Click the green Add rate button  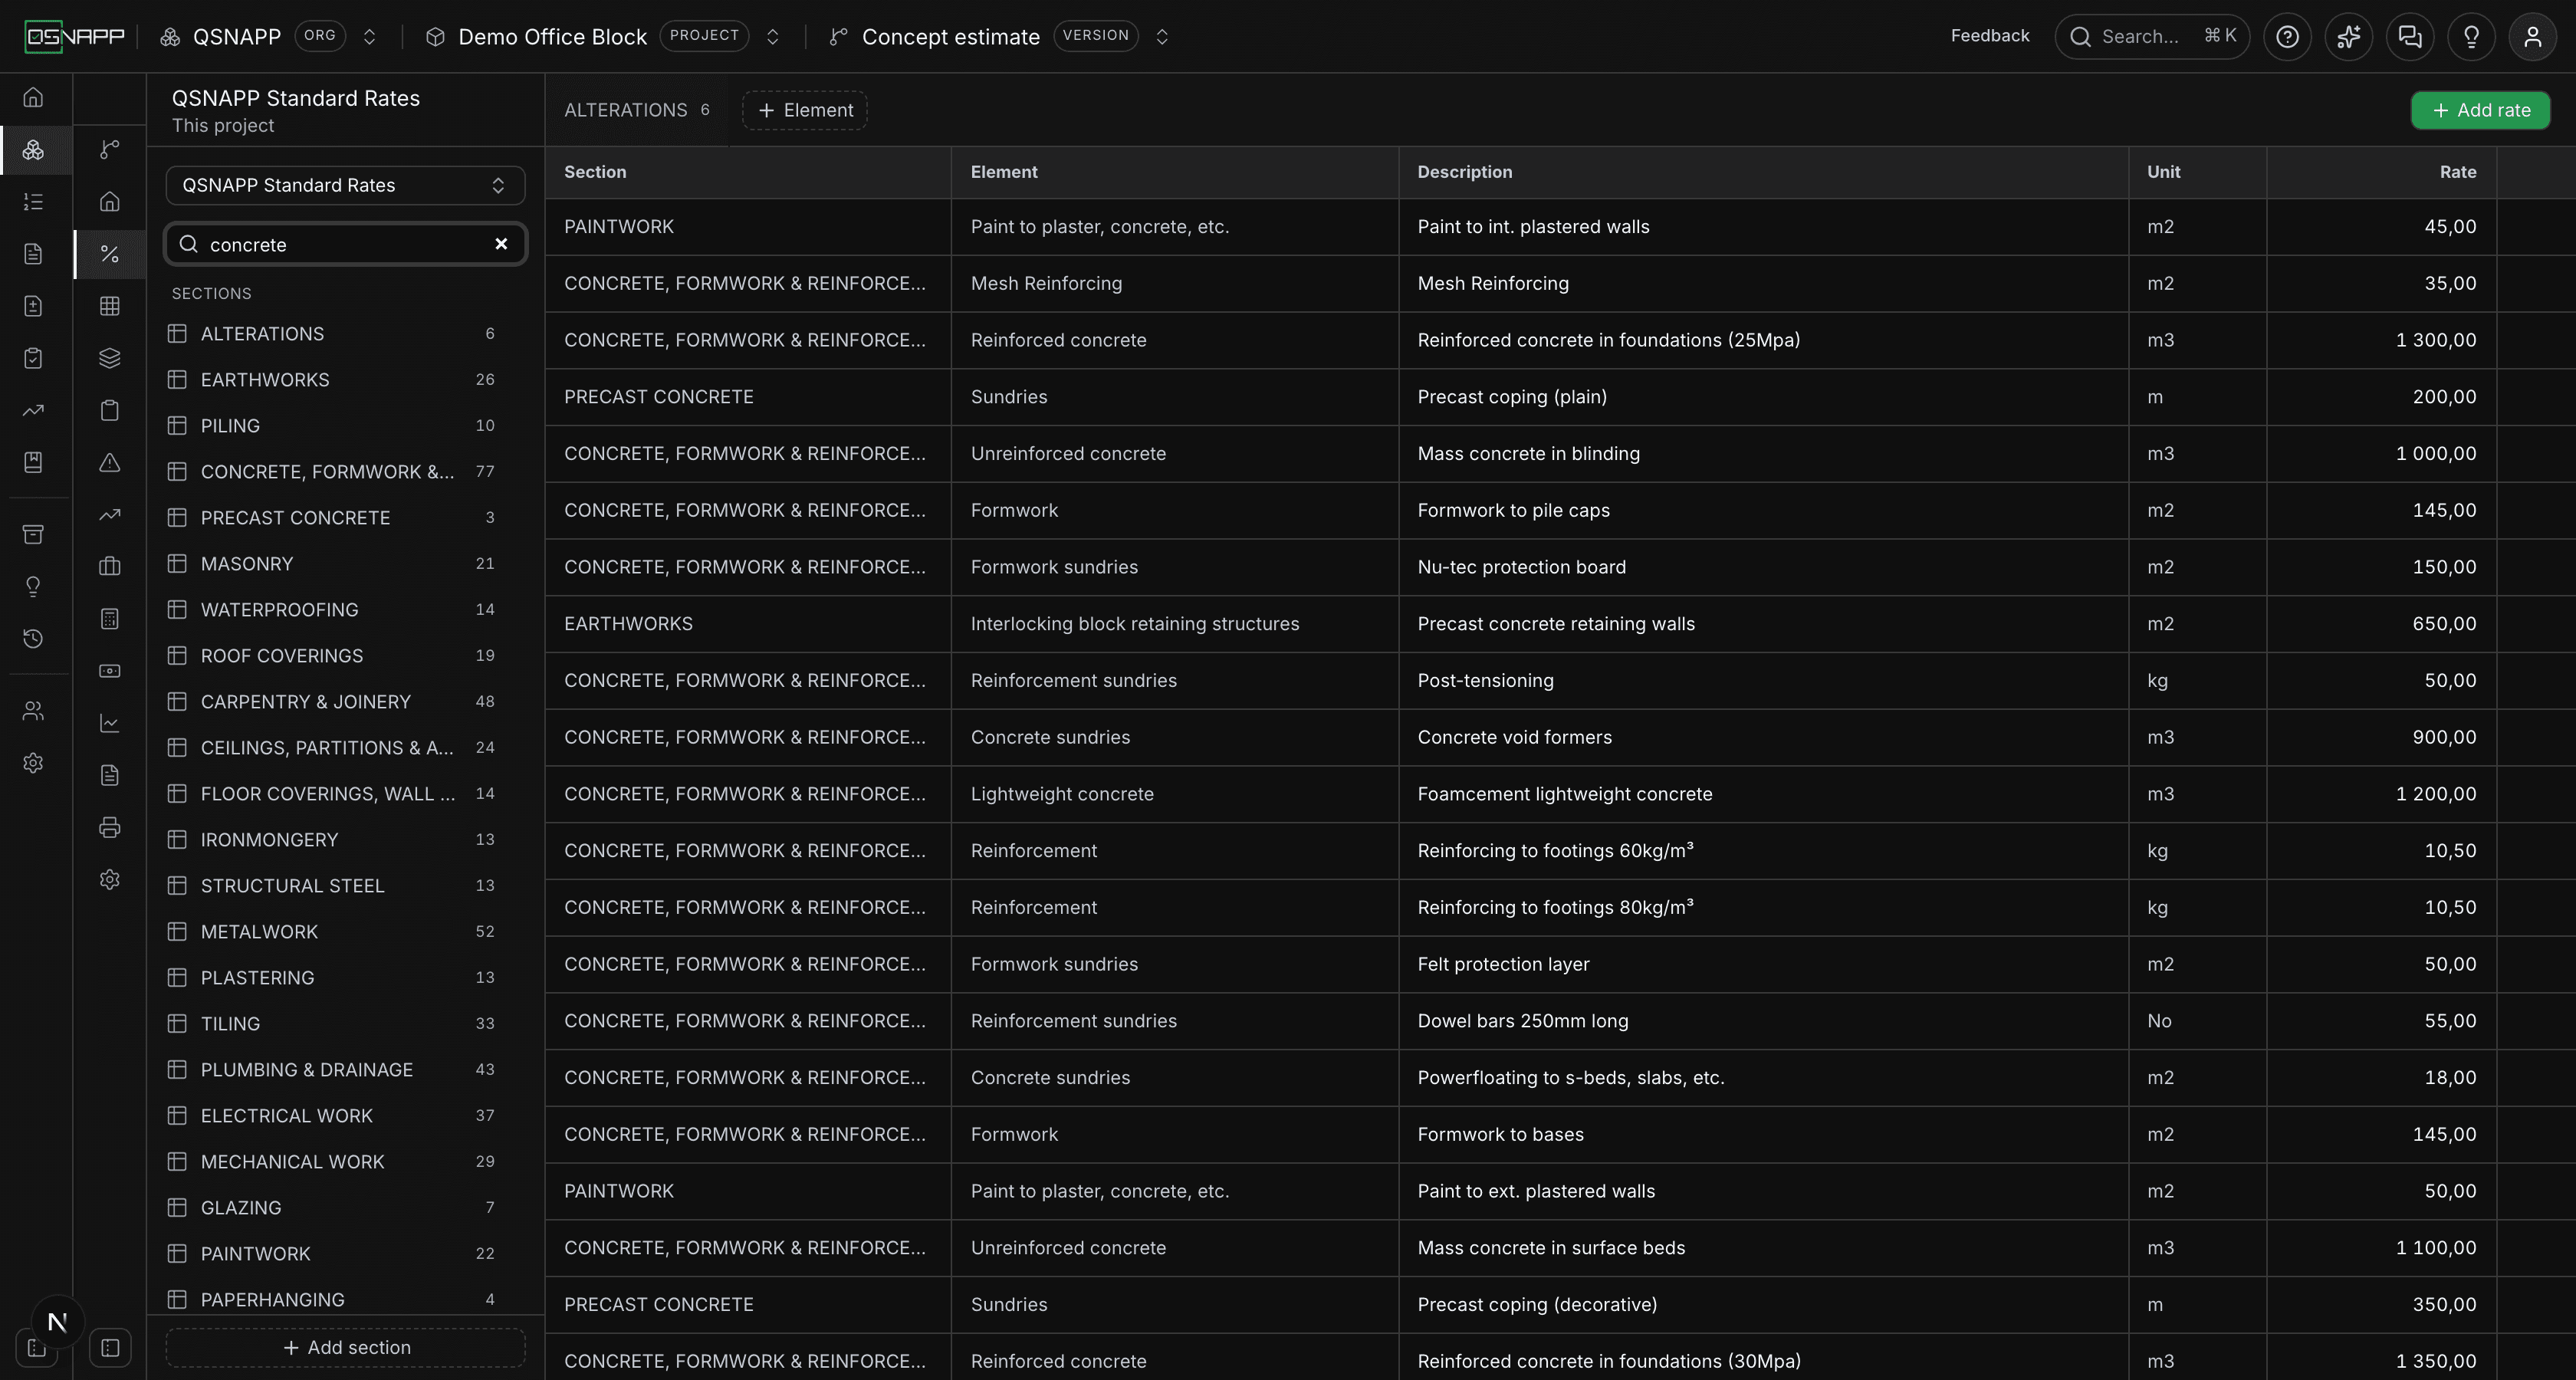point(2480,110)
